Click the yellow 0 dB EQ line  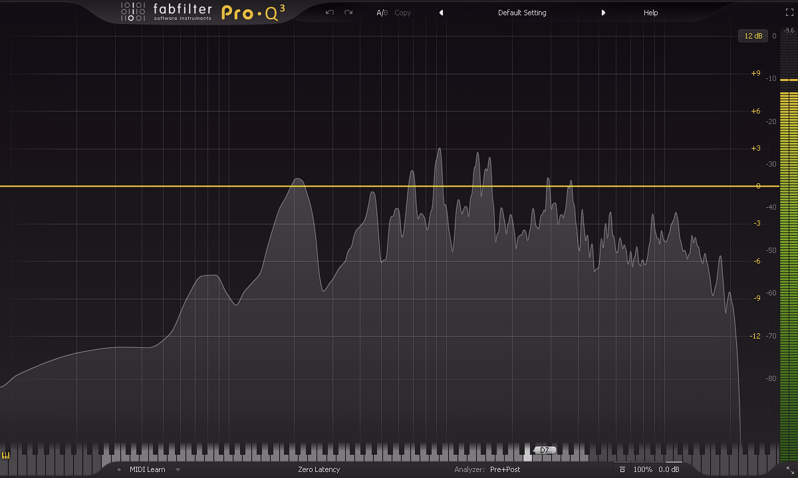click(x=389, y=187)
